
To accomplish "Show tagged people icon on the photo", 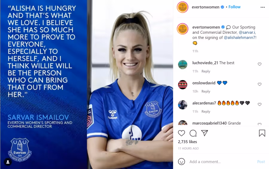I will click(8, 162).
